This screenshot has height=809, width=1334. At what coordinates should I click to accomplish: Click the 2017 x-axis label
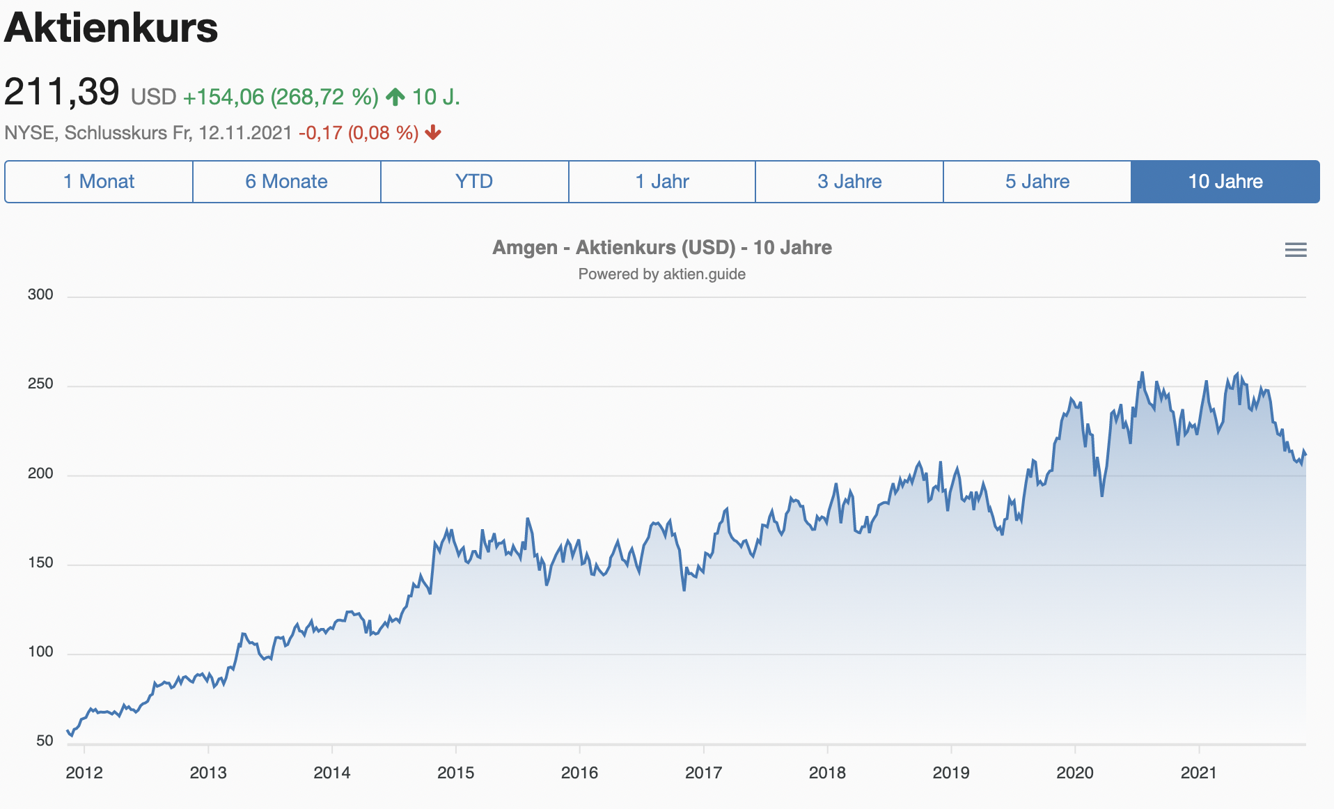[704, 773]
